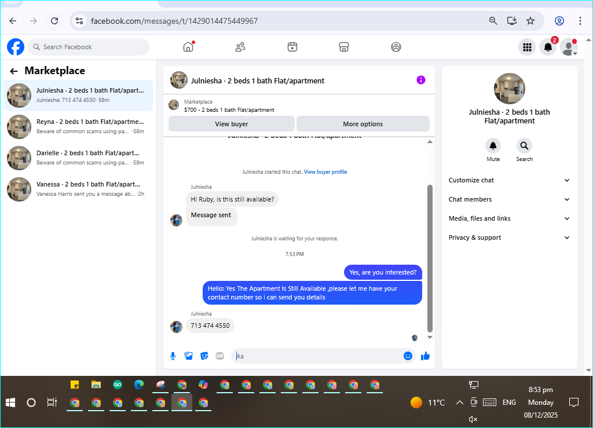Open the Windows Start button
Screen dimensions: 593x428
point(10,403)
